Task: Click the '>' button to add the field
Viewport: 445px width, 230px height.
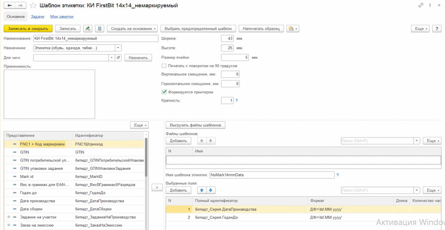Action: (157, 187)
